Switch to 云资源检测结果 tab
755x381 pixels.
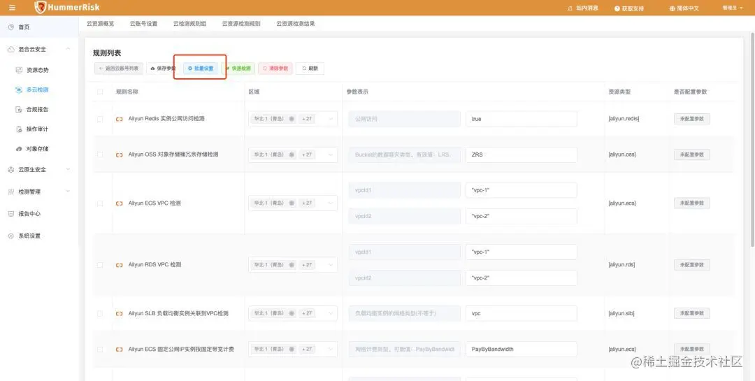click(x=296, y=24)
